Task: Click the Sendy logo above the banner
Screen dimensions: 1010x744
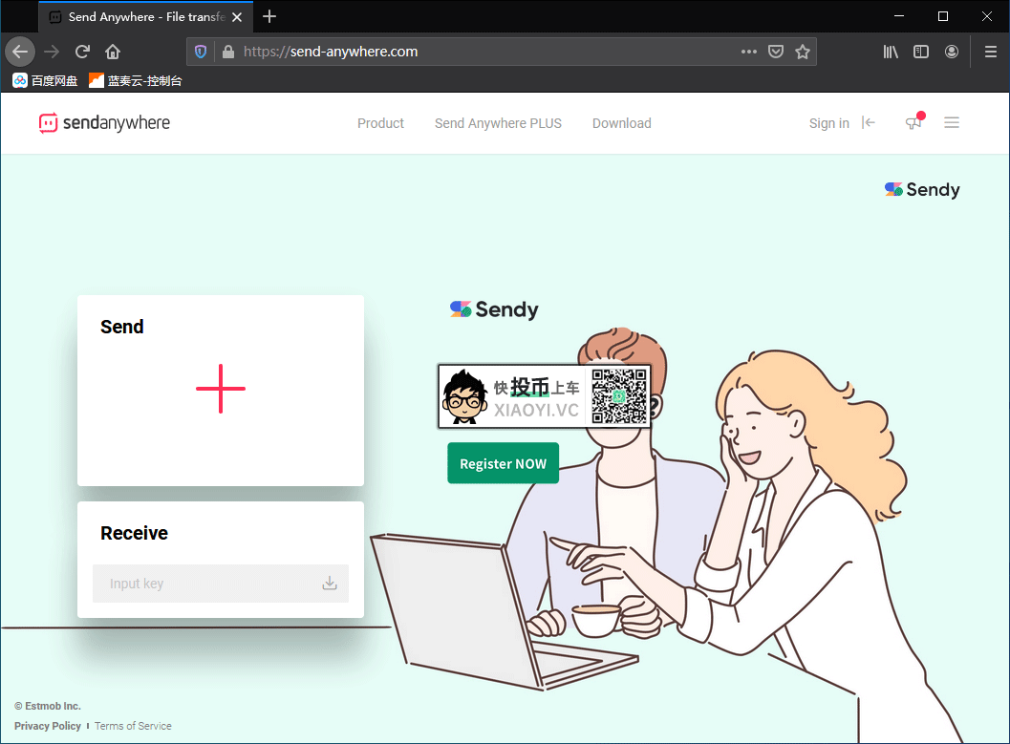Action: [494, 309]
